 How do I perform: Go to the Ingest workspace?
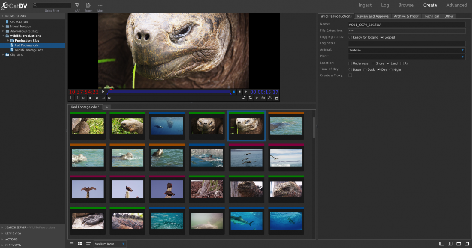click(x=365, y=5)
